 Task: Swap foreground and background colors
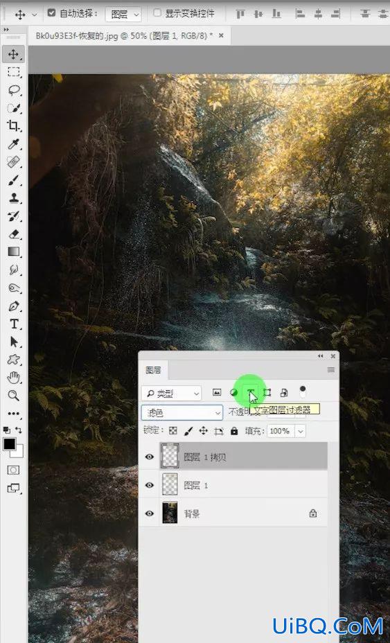[19, 430]
